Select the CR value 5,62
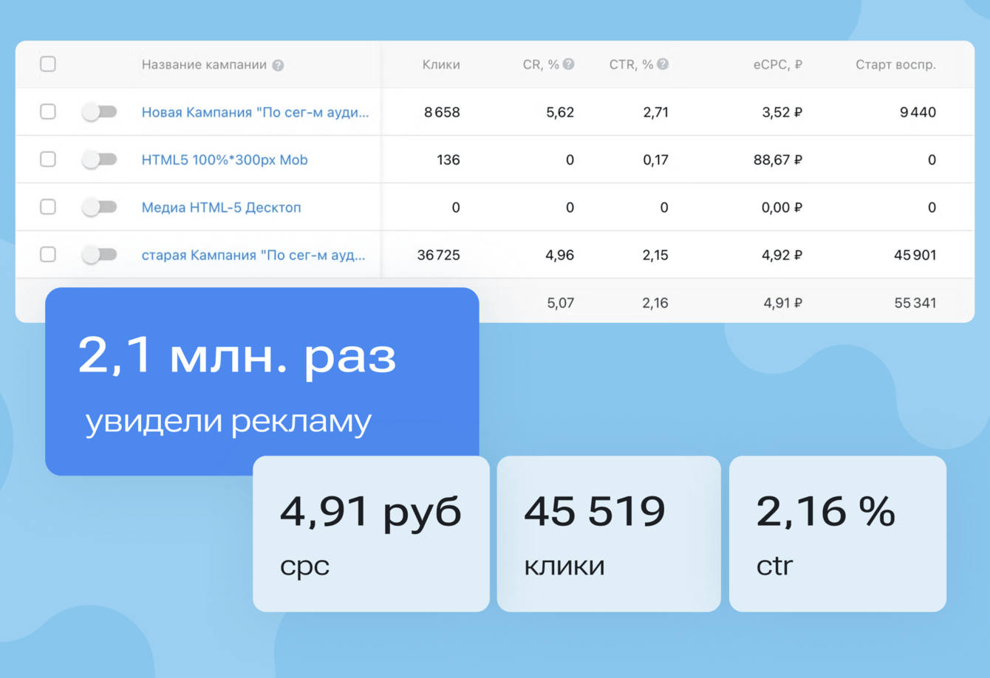This screenshot has width=990, height=678. 560,112
